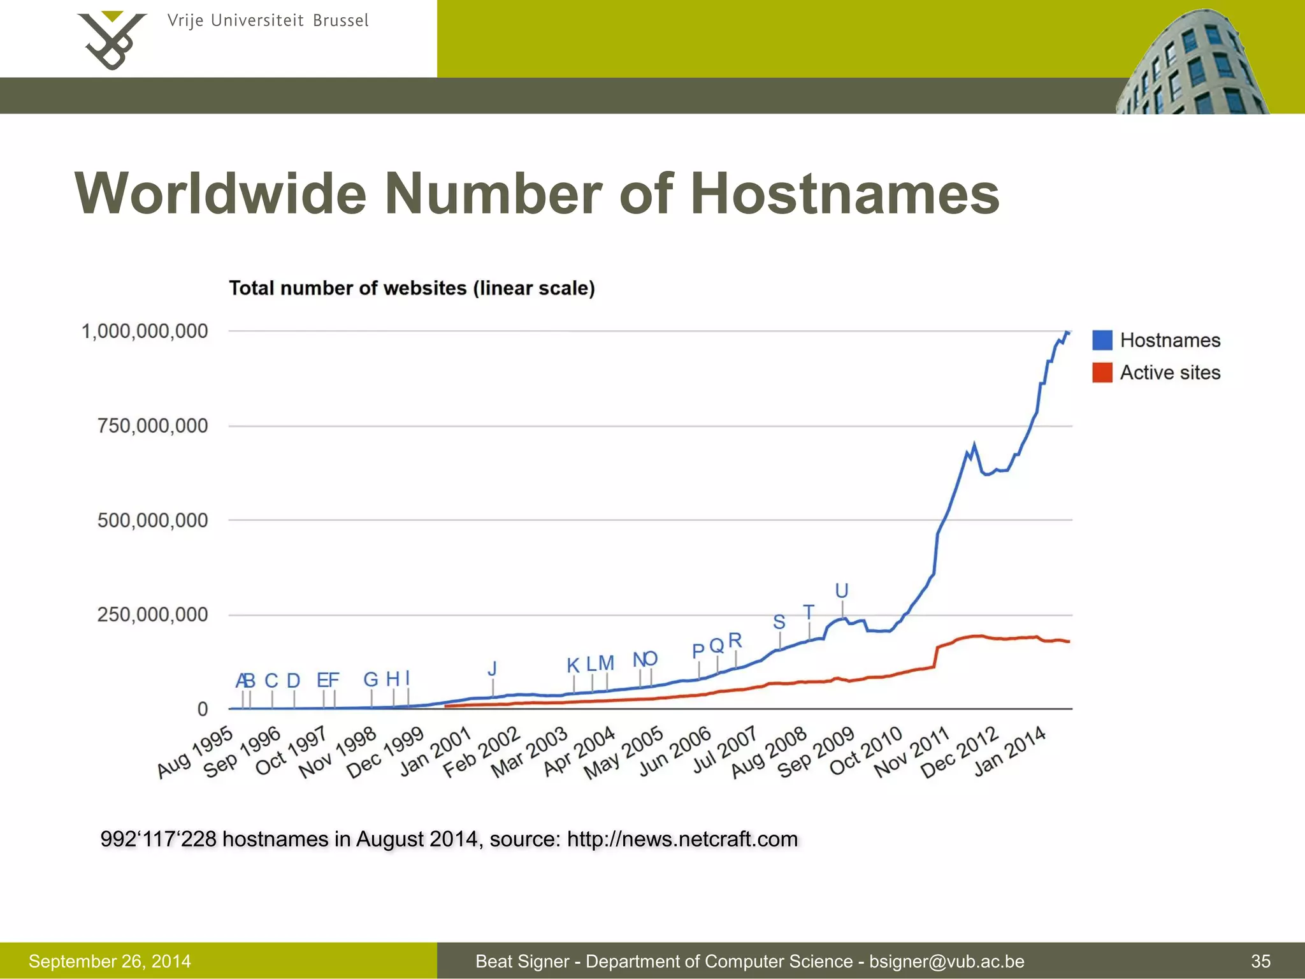Click timeline marker H
Screen dimensions: 1305x979
coord(393,679)
